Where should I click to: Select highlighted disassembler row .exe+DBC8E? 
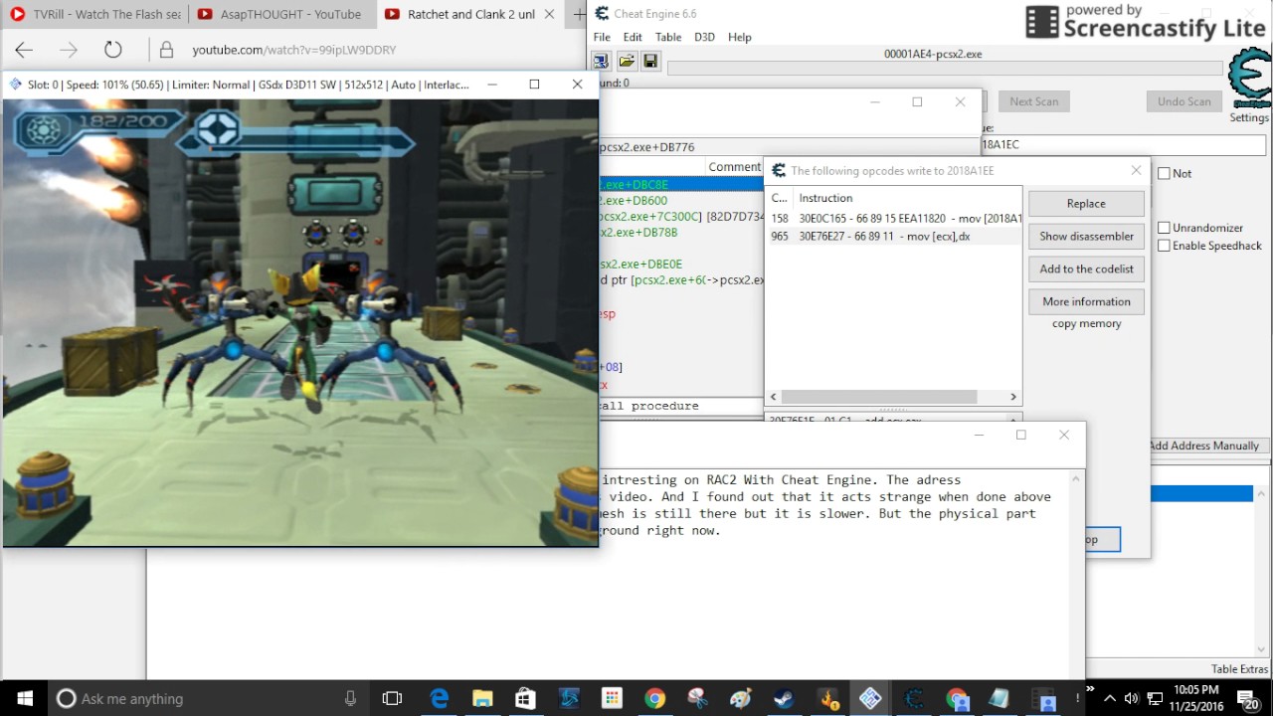coord(681,185)
